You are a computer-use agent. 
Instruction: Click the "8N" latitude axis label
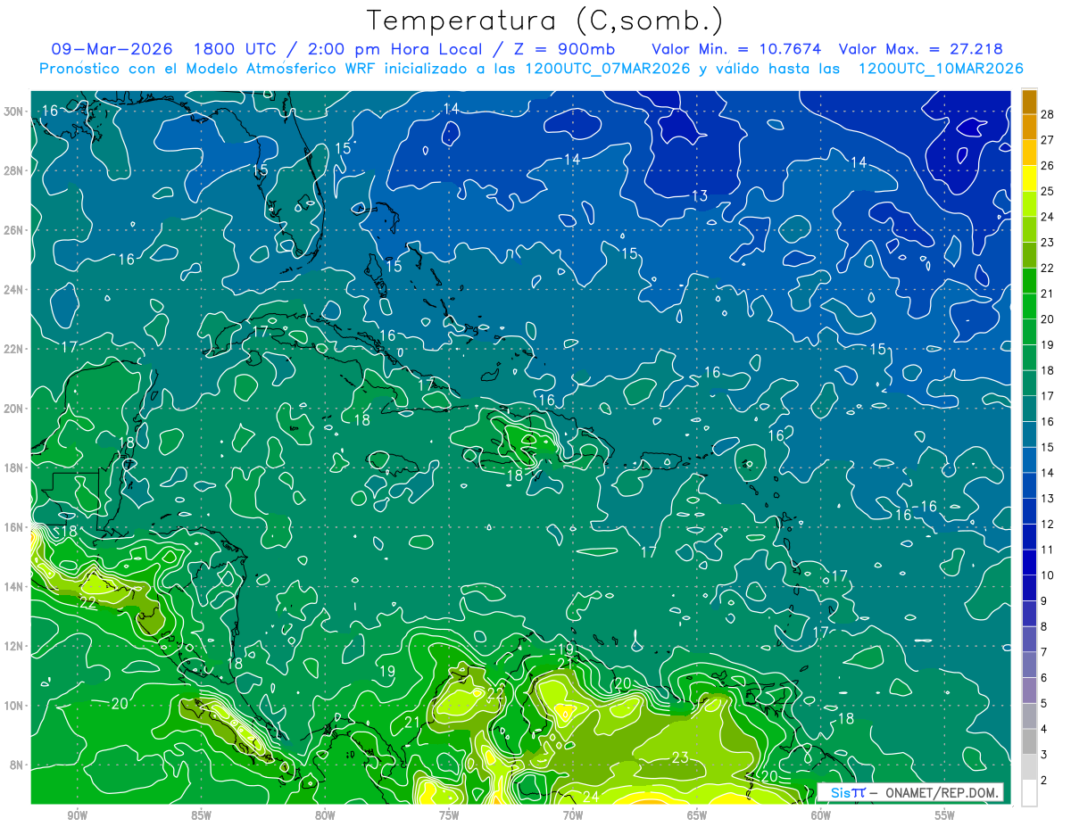tap(17, 765)
